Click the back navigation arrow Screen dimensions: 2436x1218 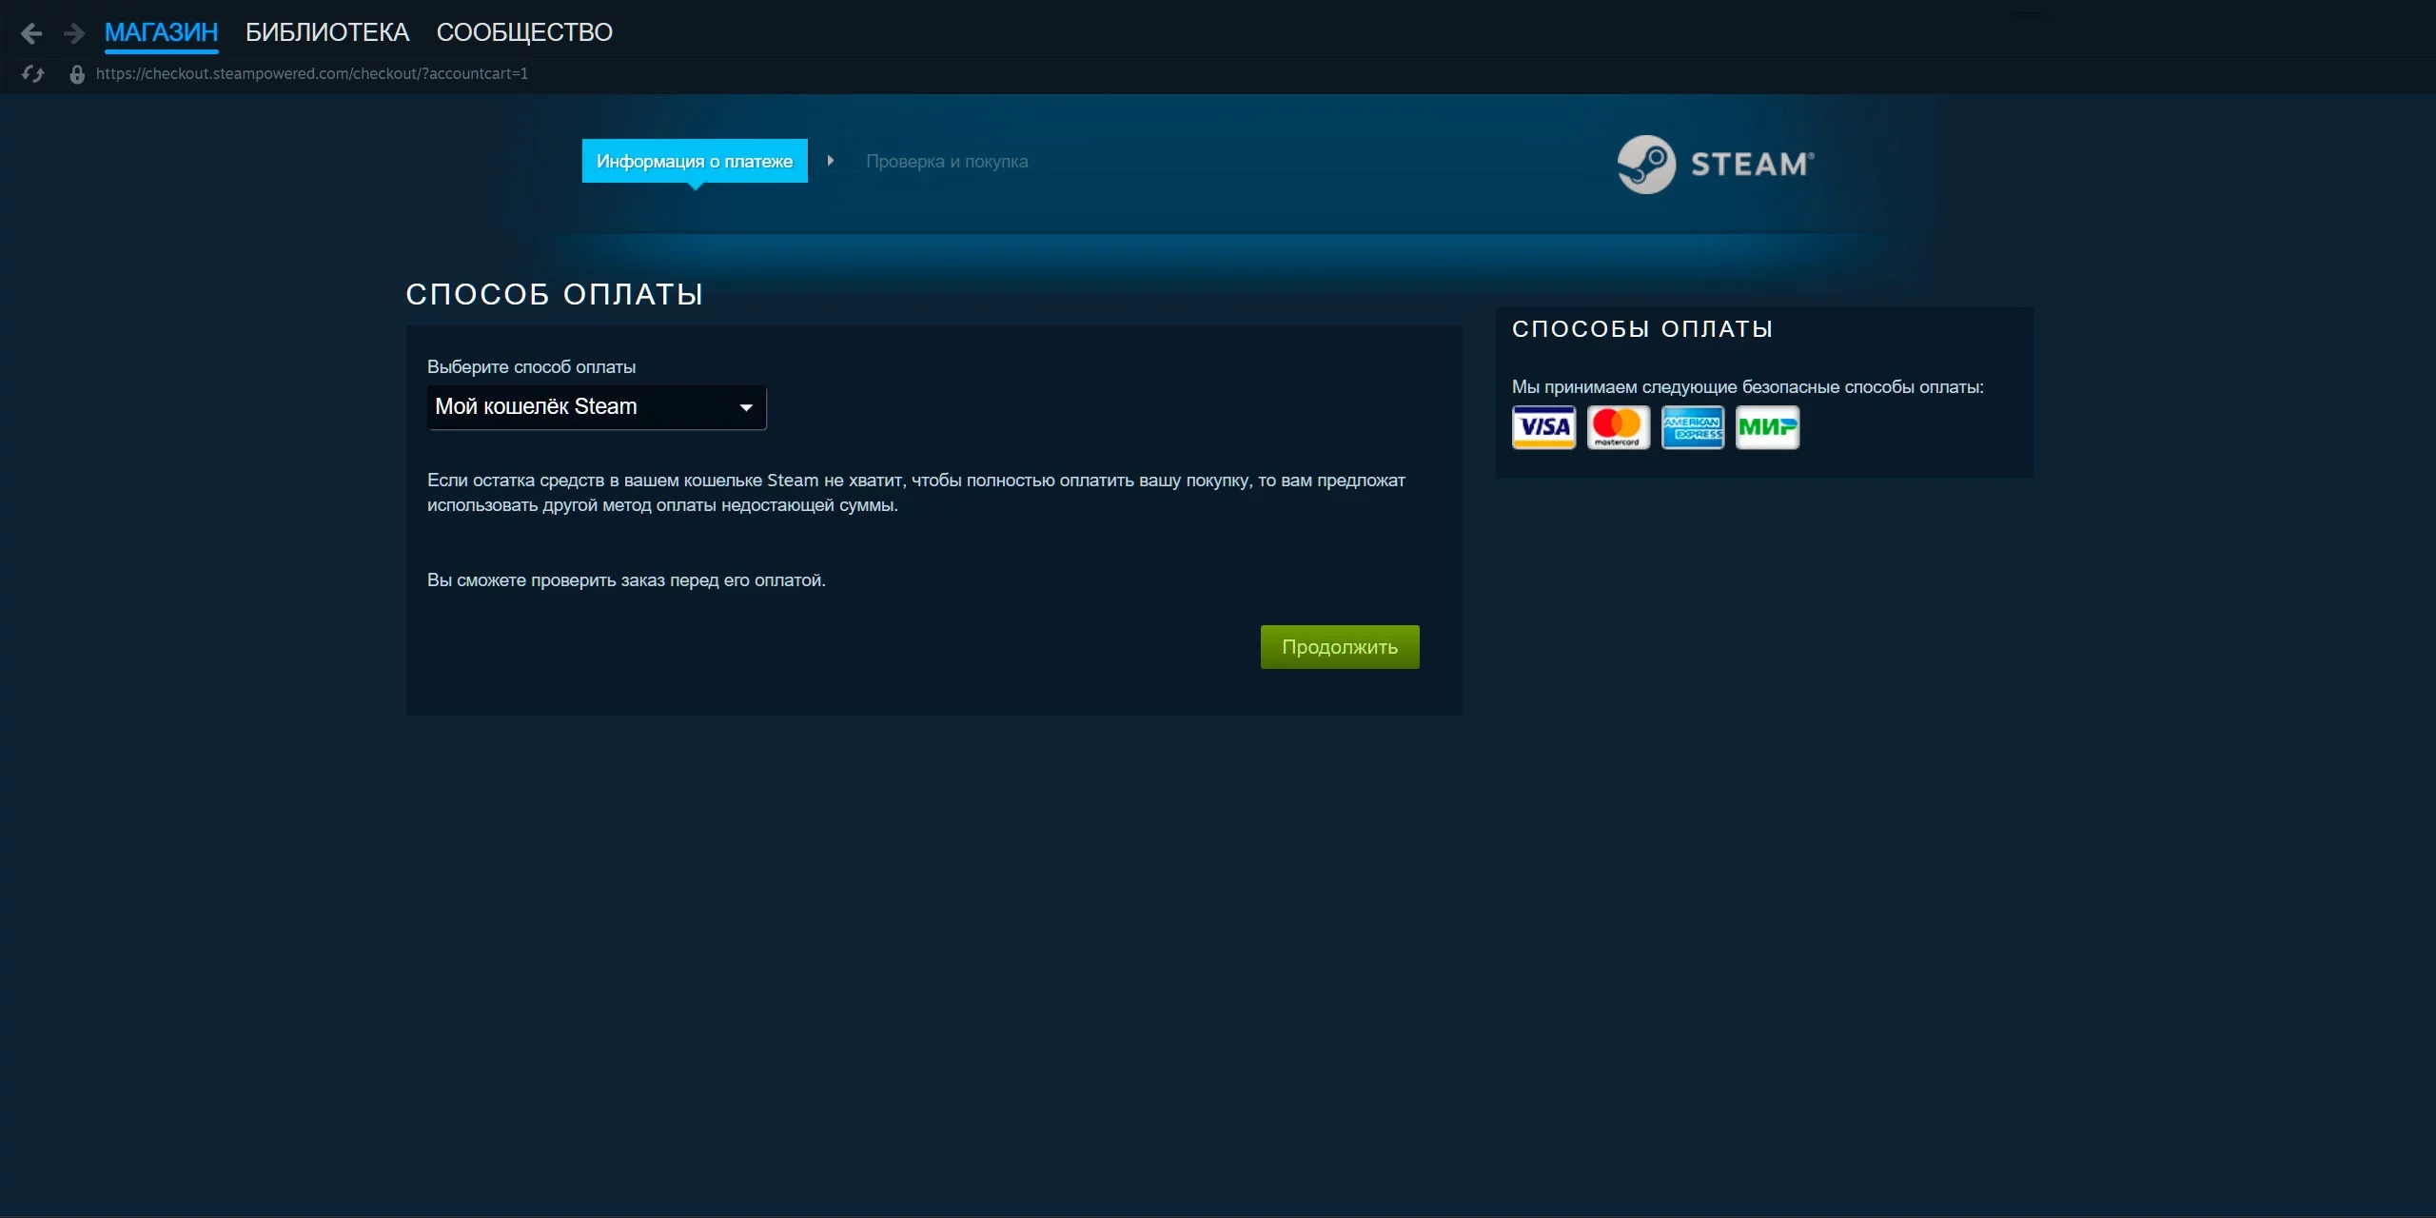(31, 34)
